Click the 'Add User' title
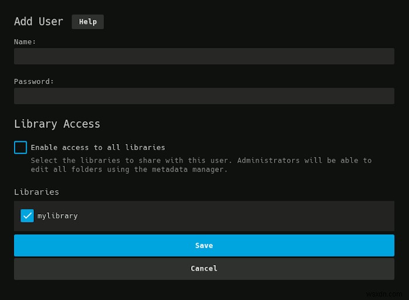Image resolution: width=409 pixels, height=300 pixels. tap(39, 22)
